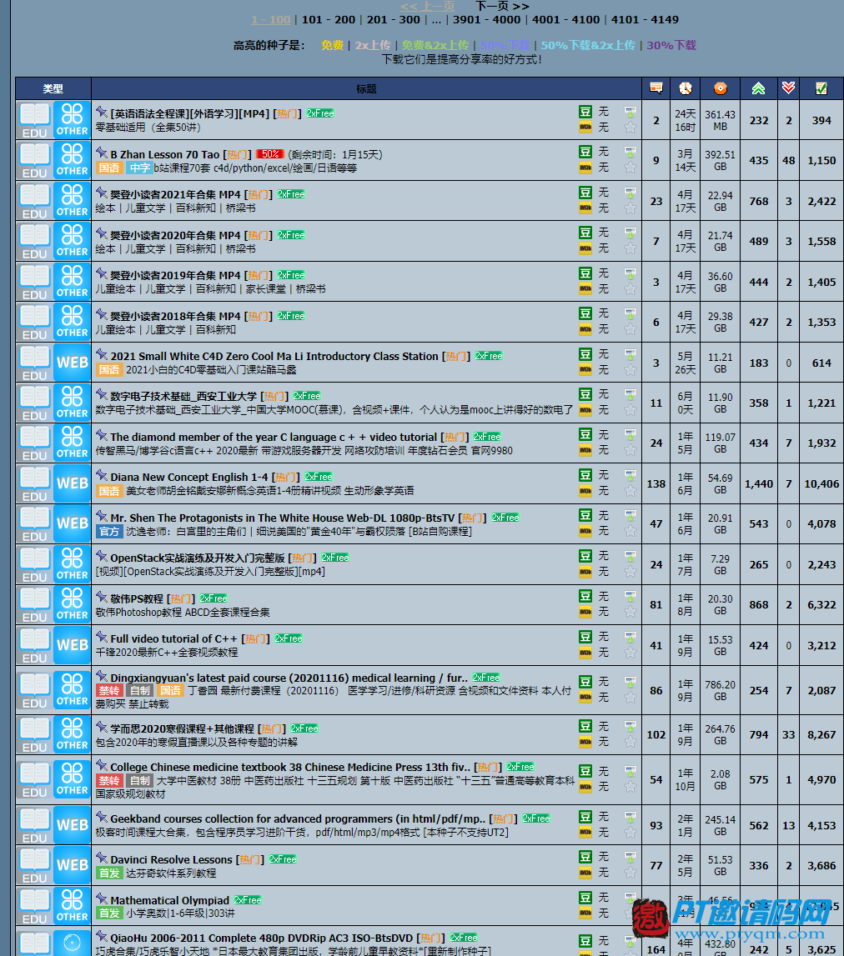Open torrent Full video tutorial of C++
This screenshot has height=956, width=844.
click(174, 638)
